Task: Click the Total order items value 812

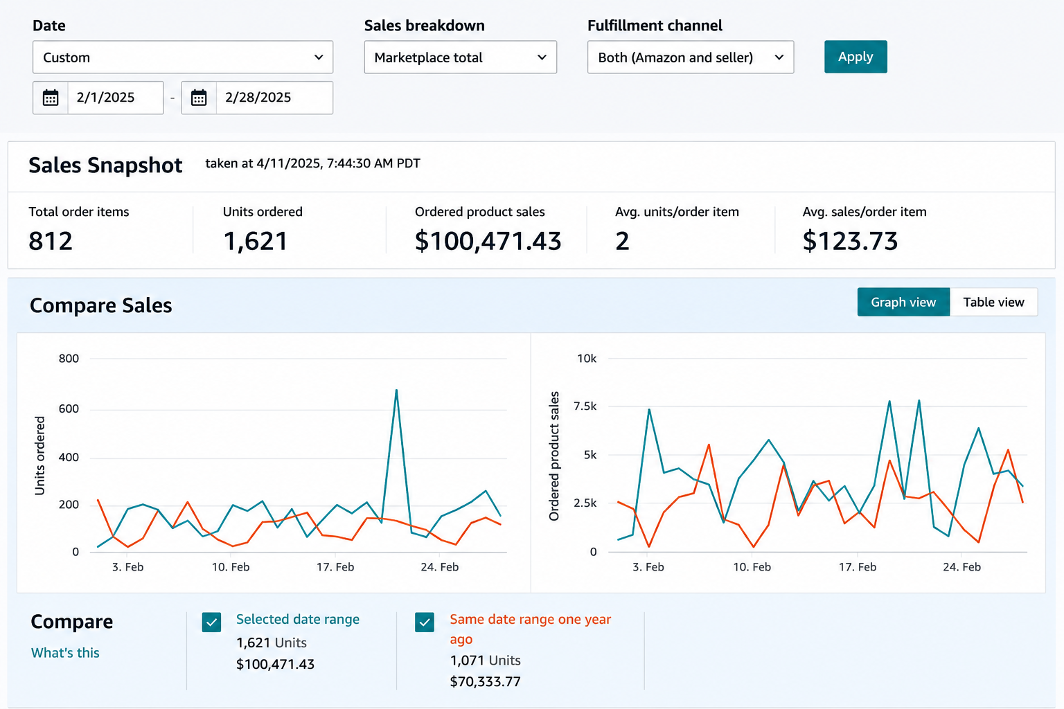Action: point(51,241)
